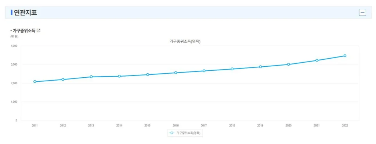Select the 2017 data point

(x=204, y=71)
